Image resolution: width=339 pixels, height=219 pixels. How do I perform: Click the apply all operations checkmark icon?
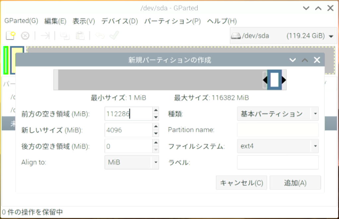114,35
